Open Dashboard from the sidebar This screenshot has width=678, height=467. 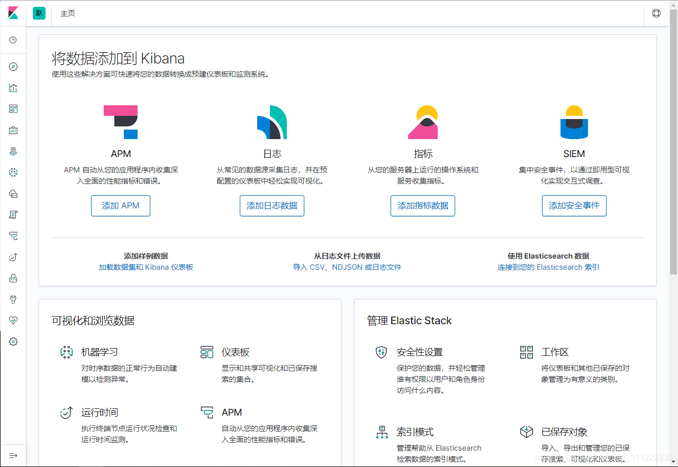coord(13,109)
